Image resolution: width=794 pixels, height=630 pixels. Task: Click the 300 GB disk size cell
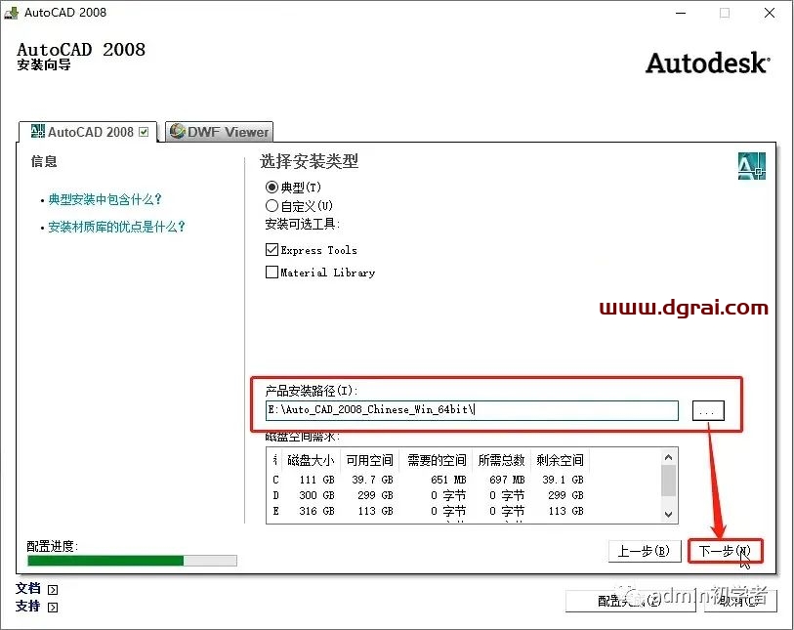pos(316,495)
